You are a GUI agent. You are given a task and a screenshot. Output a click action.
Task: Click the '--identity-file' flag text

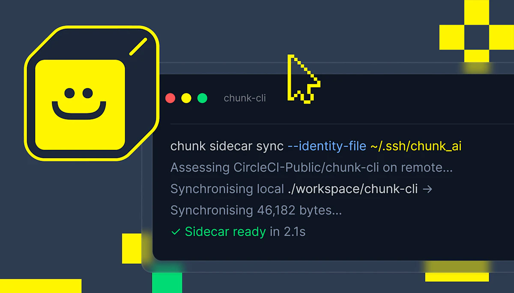click(x=327, y=146)
